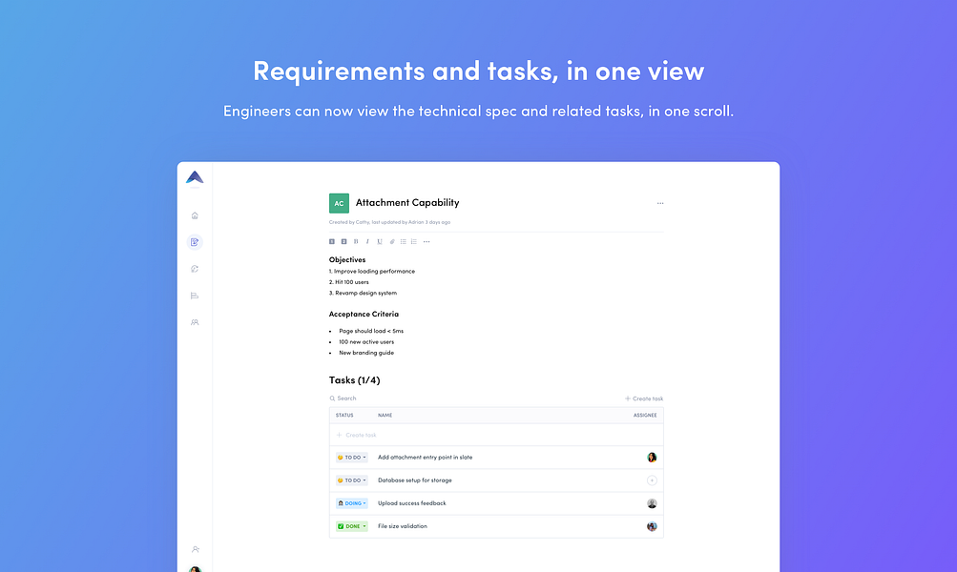Open task 'Add attachment entry point in slate'
This screenshot has height=572, width=957.
click(425, 458)
